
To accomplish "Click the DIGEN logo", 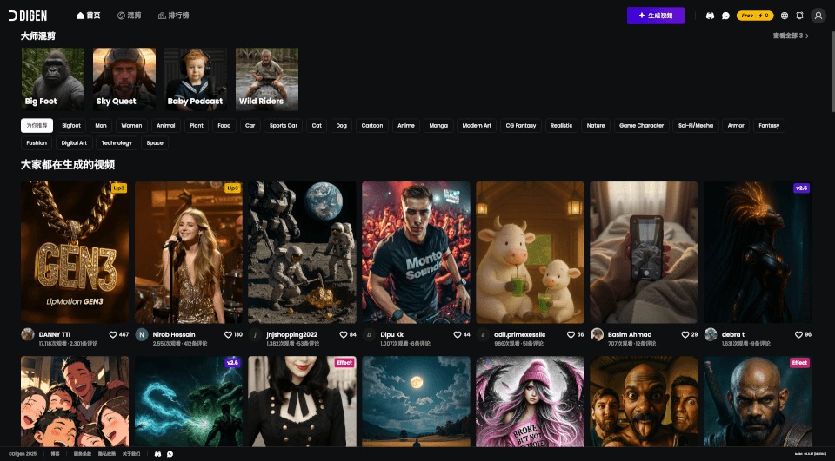I will [x=28, y=16].
